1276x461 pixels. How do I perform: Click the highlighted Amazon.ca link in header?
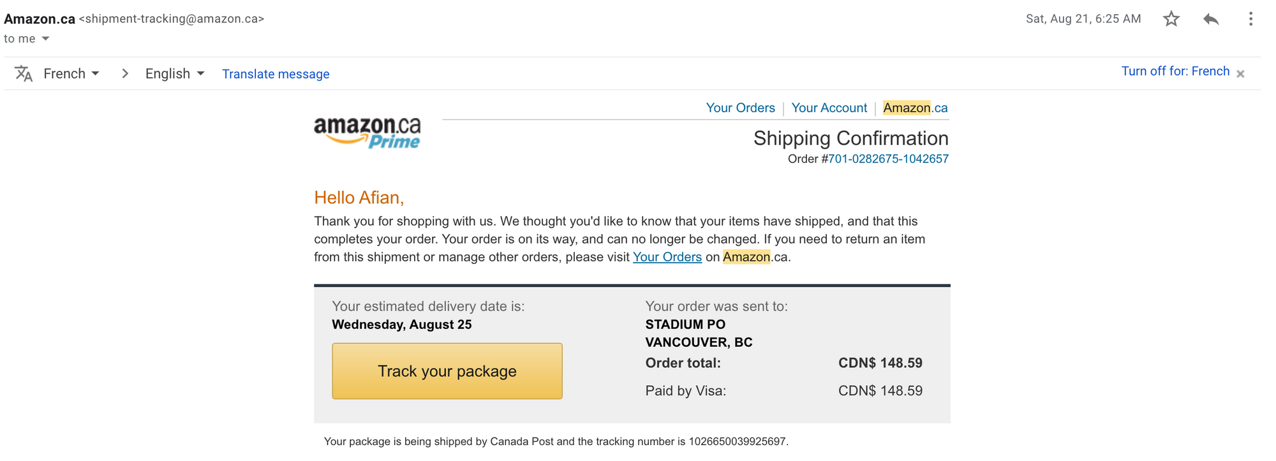tap(915, 108)
